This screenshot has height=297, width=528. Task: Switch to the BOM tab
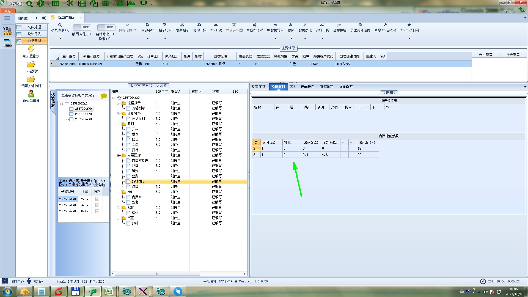click(293, 87)
